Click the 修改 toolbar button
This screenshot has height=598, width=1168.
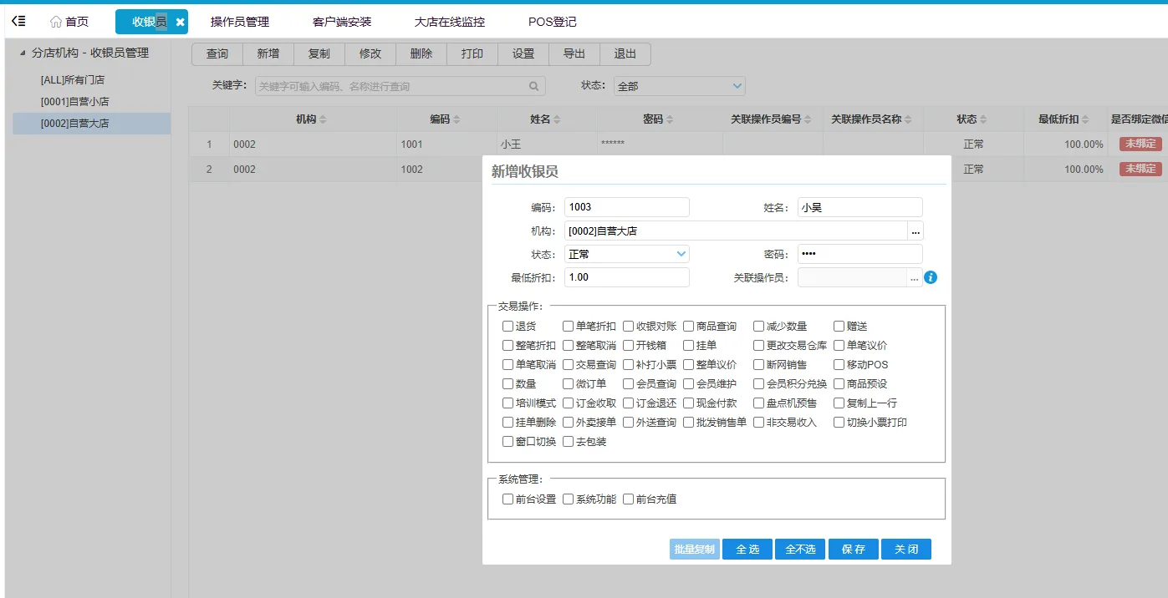[370, 53]
